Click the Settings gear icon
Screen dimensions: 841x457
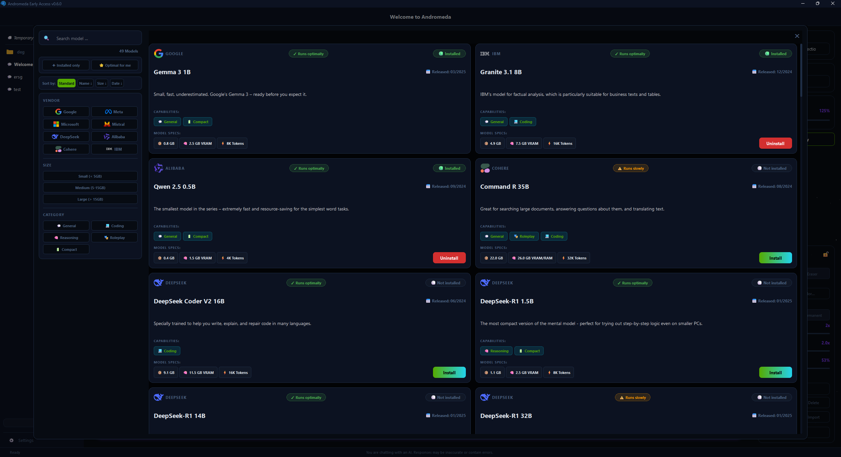coord(11,440)
